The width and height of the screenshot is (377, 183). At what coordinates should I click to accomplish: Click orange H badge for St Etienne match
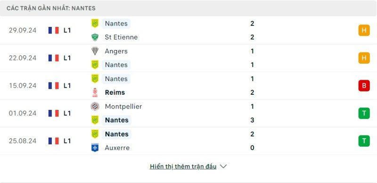364,30
